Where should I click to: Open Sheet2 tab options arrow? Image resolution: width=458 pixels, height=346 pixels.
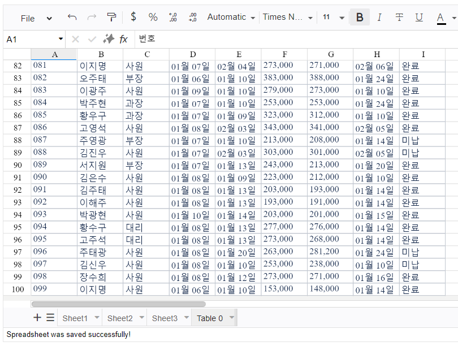coord(142,317)
